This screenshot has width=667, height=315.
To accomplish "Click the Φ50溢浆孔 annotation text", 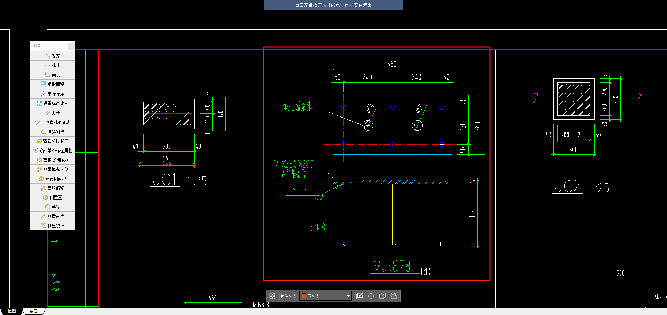I will point(297,107).
